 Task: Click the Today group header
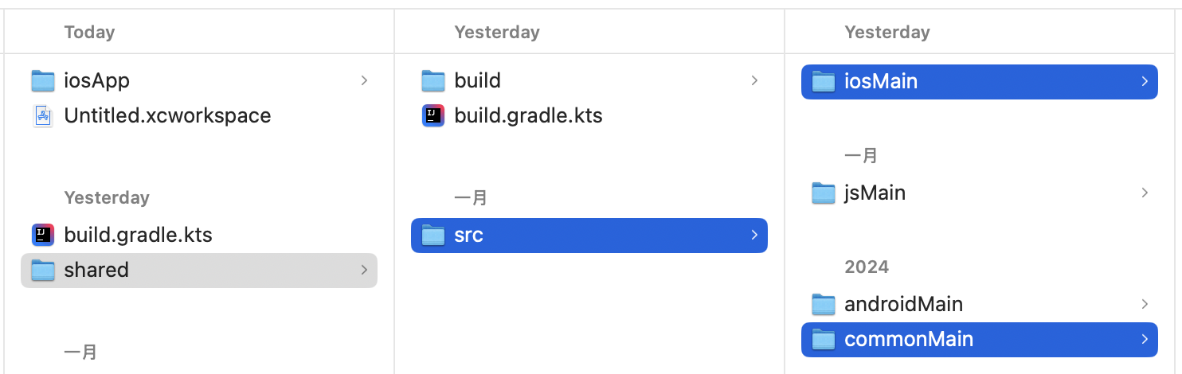click(x=89, y=32)
